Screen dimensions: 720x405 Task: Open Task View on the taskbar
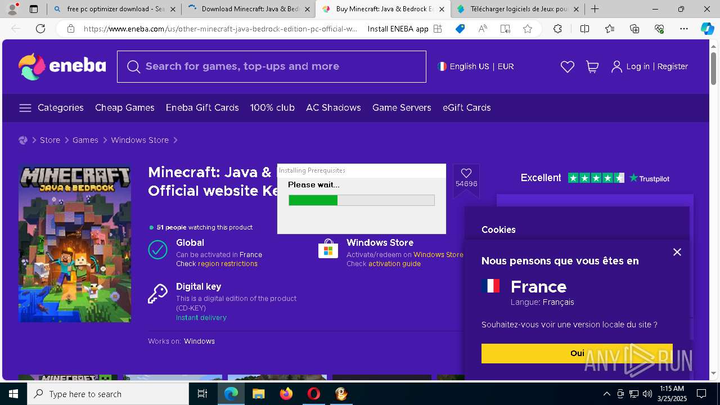point(202,394)
